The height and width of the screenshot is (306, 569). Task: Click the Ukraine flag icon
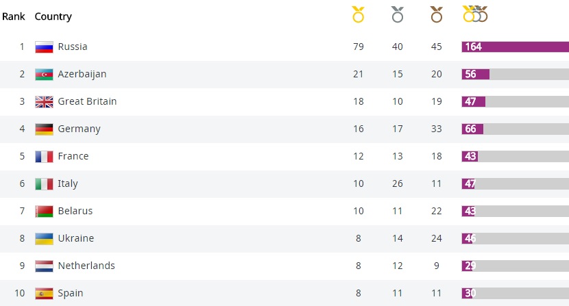coord(44,238)
